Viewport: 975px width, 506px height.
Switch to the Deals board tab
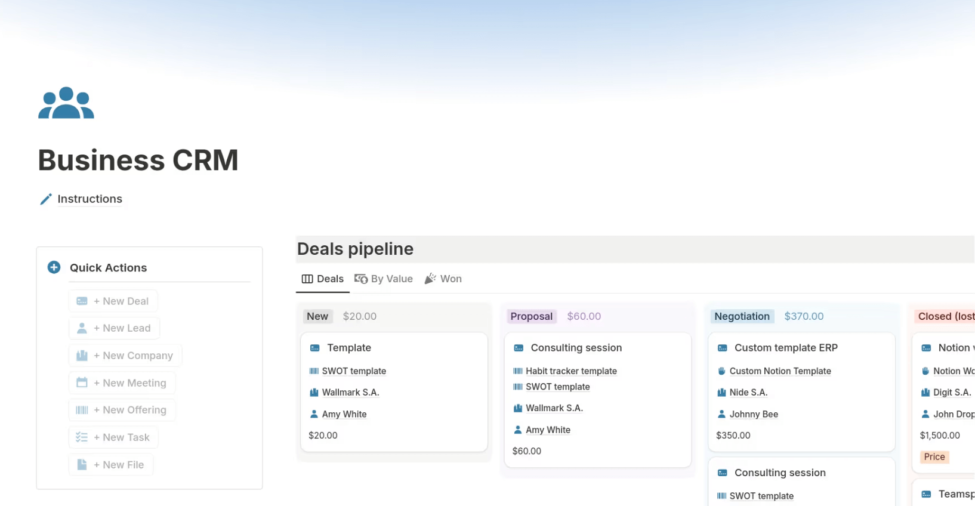tap(323, 279)
